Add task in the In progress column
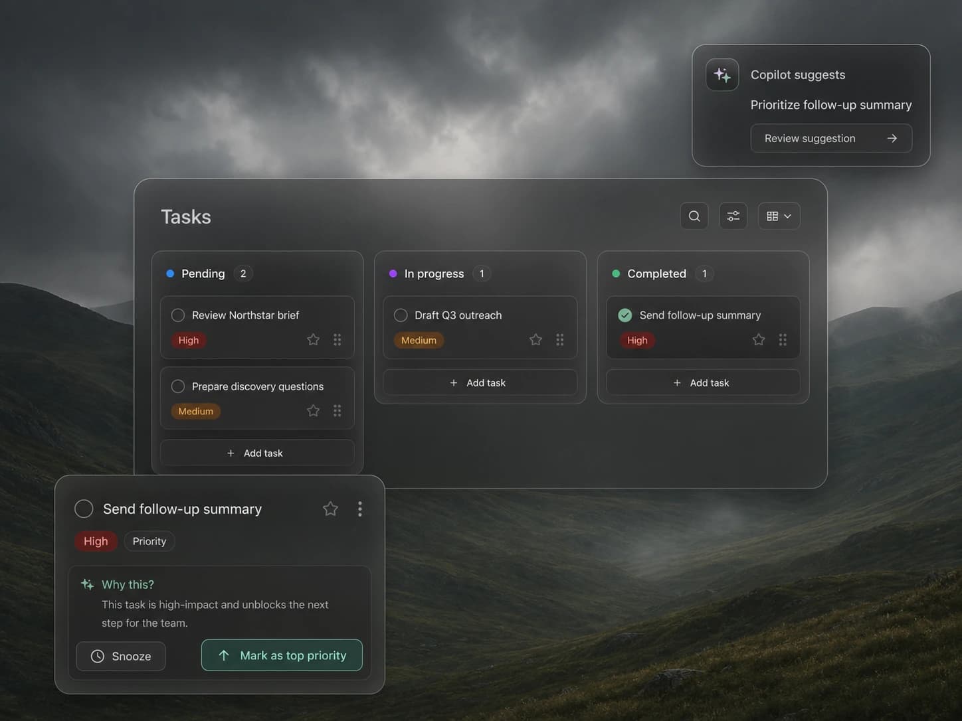The height and width of the screenshot is (721, 962). click(480, 382)
